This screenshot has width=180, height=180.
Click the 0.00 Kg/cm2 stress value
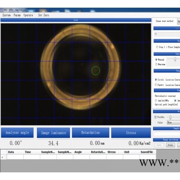139,143
